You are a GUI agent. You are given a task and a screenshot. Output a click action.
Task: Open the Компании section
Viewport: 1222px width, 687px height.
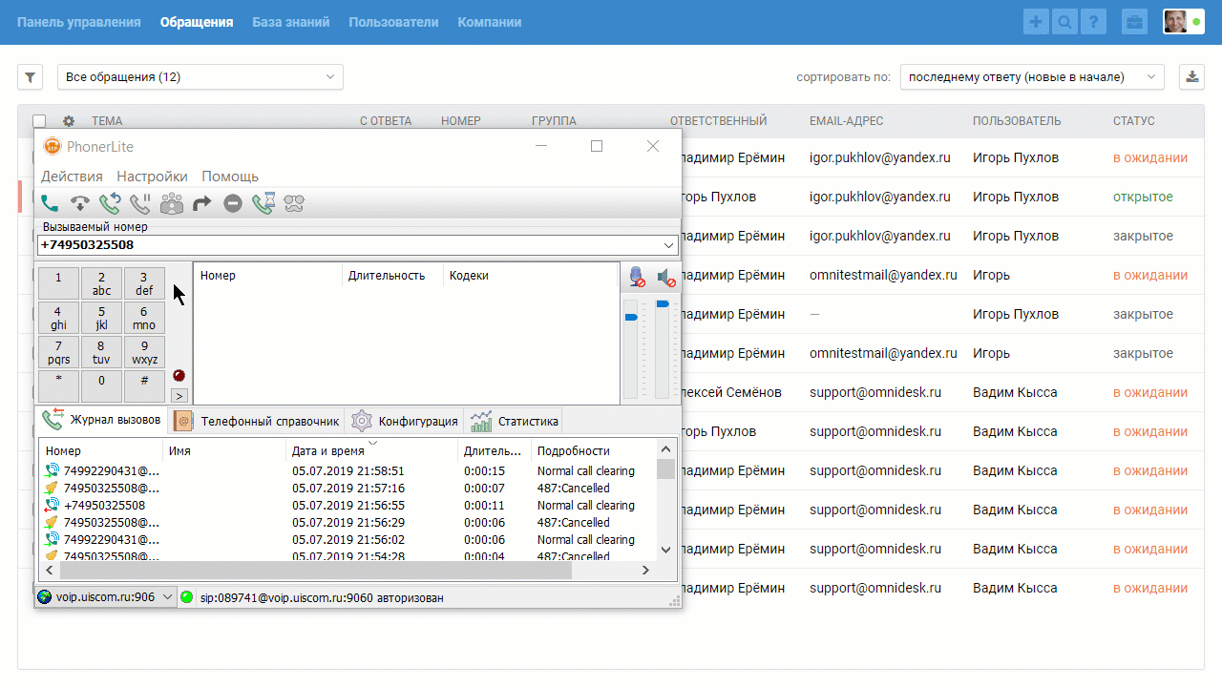490,22
